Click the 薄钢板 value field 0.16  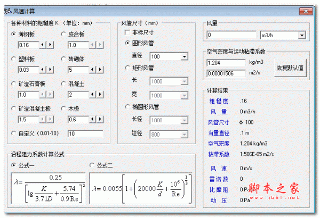[x=28, y=45]
